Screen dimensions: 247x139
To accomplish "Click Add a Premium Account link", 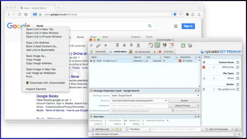I will (105, 134).
